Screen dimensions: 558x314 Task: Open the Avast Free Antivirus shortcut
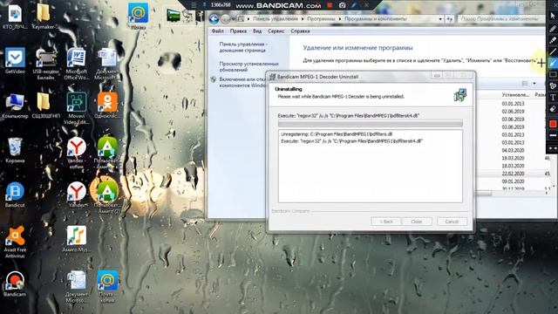coord(15,242)
